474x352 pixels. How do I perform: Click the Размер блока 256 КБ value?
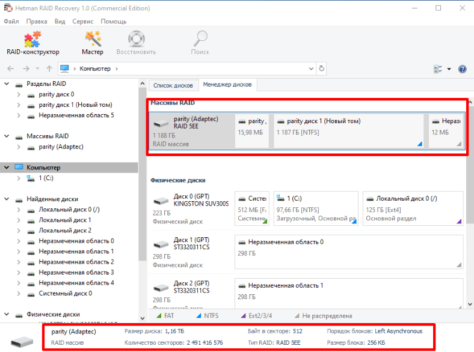[377, 342]
